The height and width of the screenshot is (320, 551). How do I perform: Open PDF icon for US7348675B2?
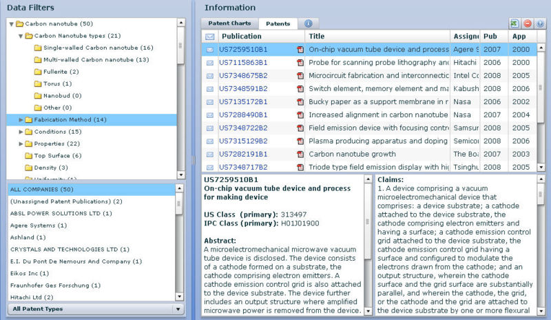[300, 75]
